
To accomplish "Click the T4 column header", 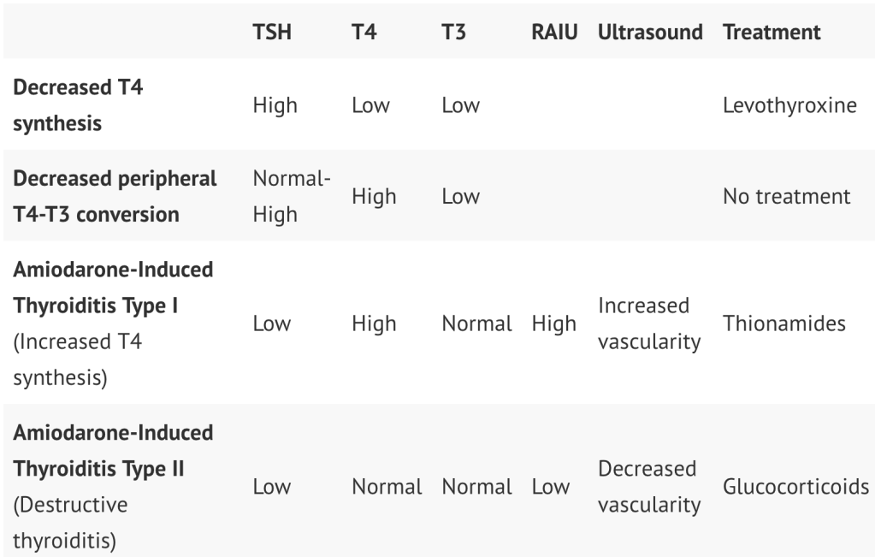I will pyautogui.click(x=364, y=33).
